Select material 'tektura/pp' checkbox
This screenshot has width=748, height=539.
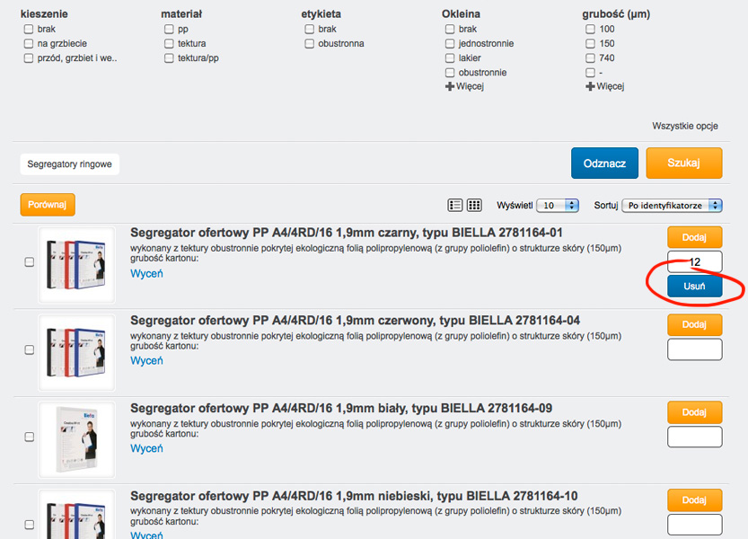tap(169, 58)
